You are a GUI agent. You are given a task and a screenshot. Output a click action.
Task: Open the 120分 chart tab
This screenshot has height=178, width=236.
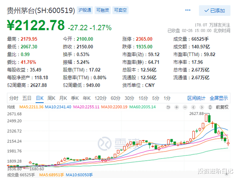pos(101,98)
